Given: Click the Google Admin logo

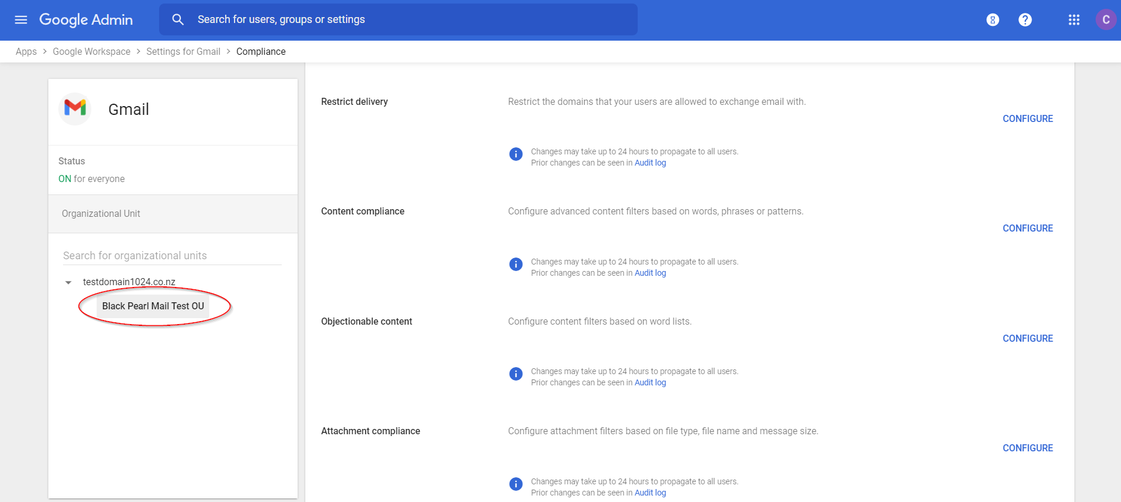Looking at the screenshot, I should (86, 19).
